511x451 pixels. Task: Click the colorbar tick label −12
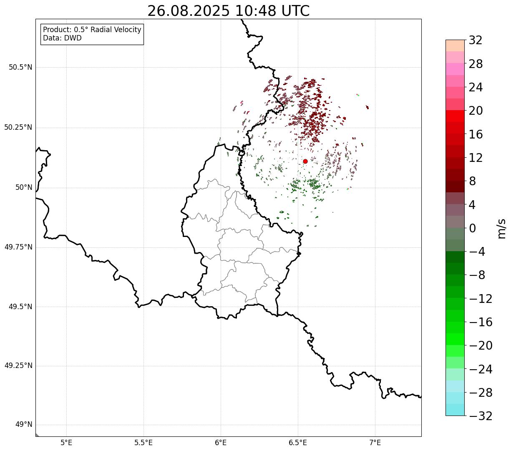(481, 299)
